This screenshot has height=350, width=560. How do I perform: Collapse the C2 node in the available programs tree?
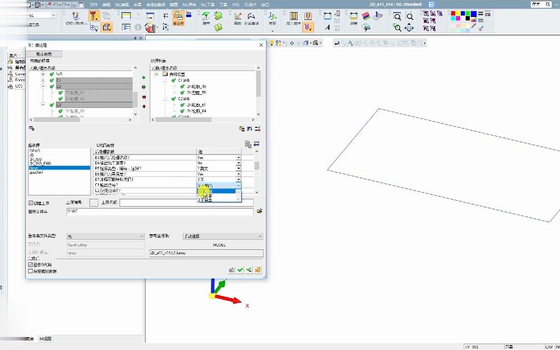click(43, 87)
